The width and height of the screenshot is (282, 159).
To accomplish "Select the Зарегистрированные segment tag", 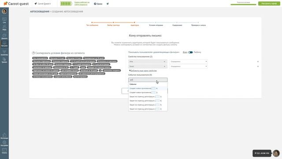I will (68, 74).
